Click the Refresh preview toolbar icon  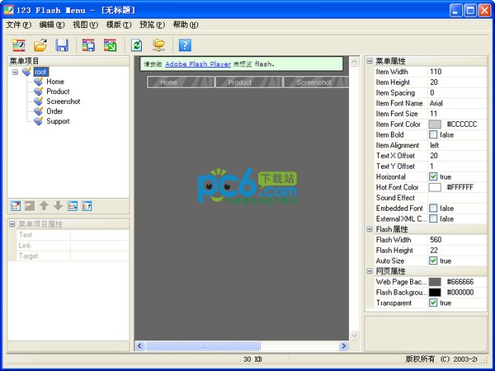(137, 45)
